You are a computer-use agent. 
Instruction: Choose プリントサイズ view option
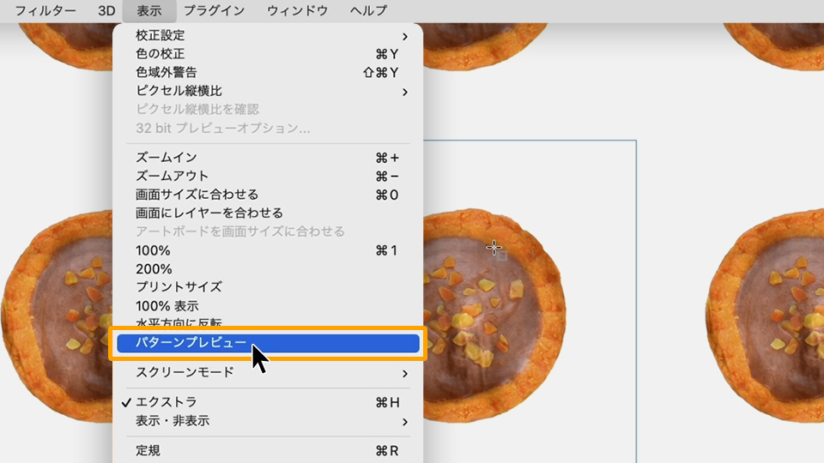(268, 287)
